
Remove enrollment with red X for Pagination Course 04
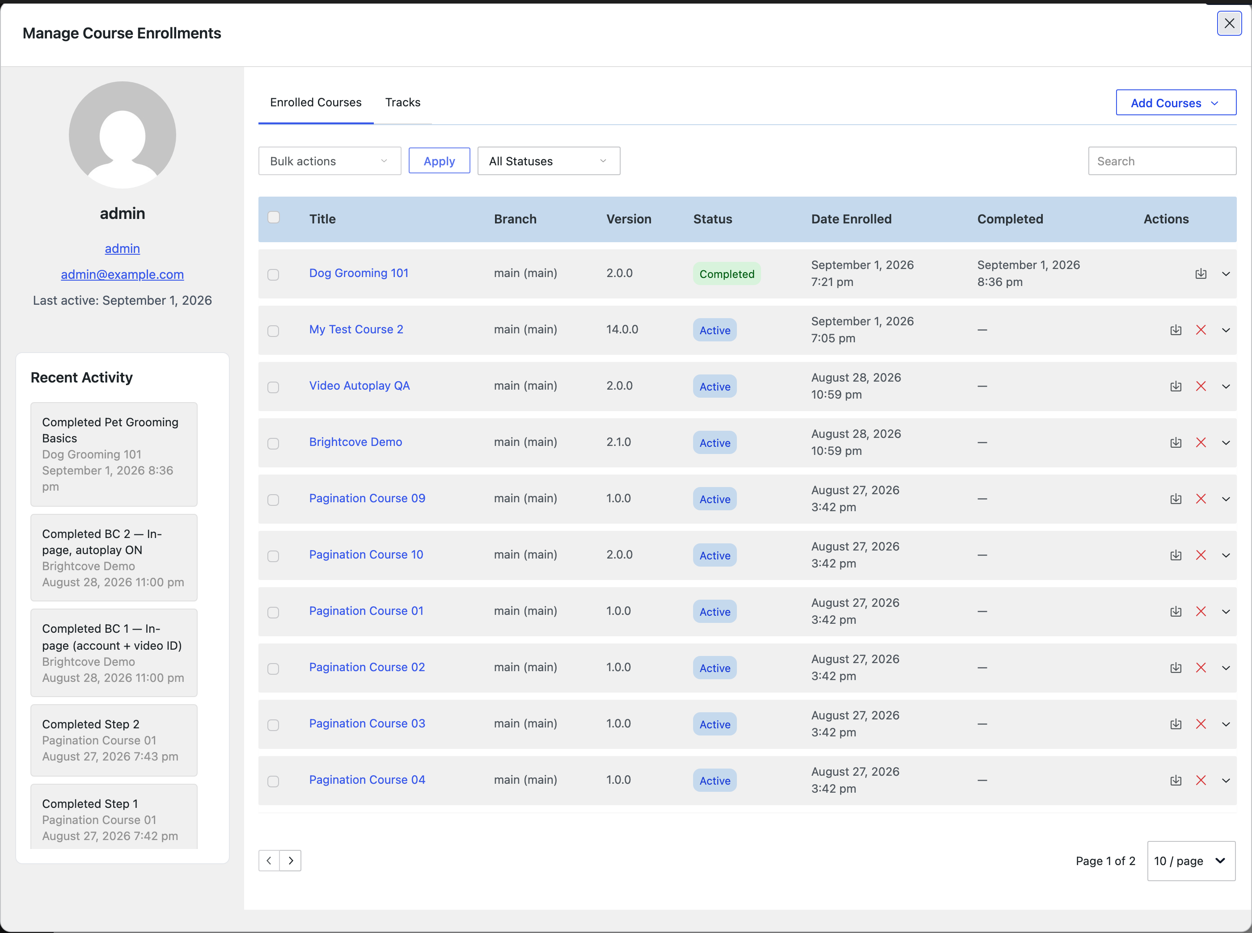(x=1201, y=781)
